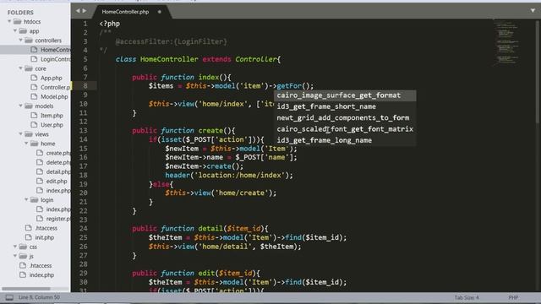The width and height of the screenshot is (541, 304).
Task: Collapse the home folder arrow
Action: (x=26, y=143)
